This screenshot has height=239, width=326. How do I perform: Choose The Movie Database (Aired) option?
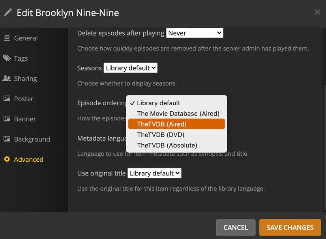178,114
